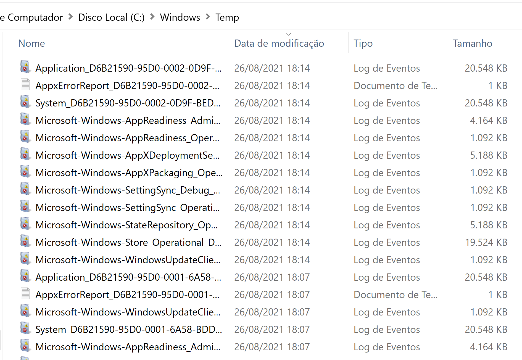Click icon of WindowsUpdateClie file dated 18:07

pos(25,311)
